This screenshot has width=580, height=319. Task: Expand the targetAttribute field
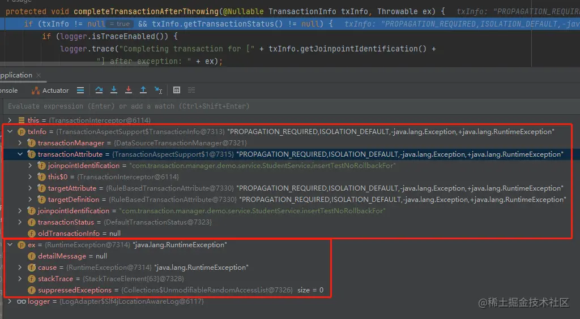tap(31, 188)
